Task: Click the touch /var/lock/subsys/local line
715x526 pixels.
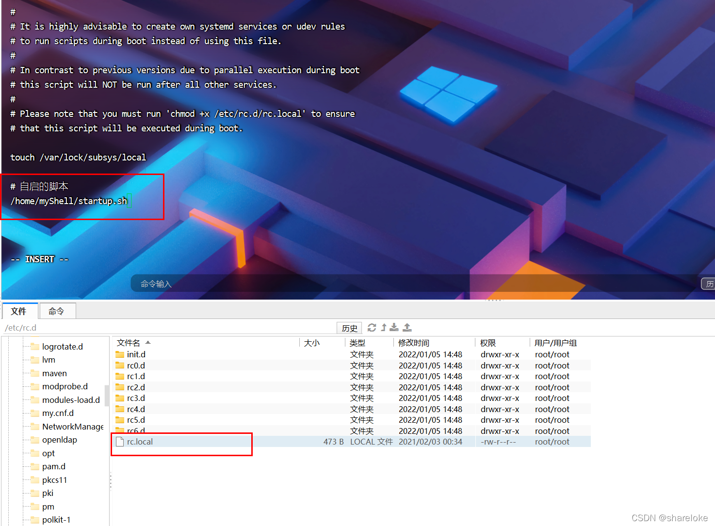Action: click(78, 157)
